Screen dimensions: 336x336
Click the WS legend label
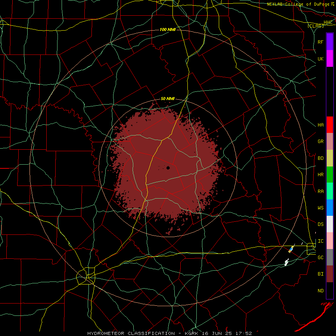tap(320, 208)
